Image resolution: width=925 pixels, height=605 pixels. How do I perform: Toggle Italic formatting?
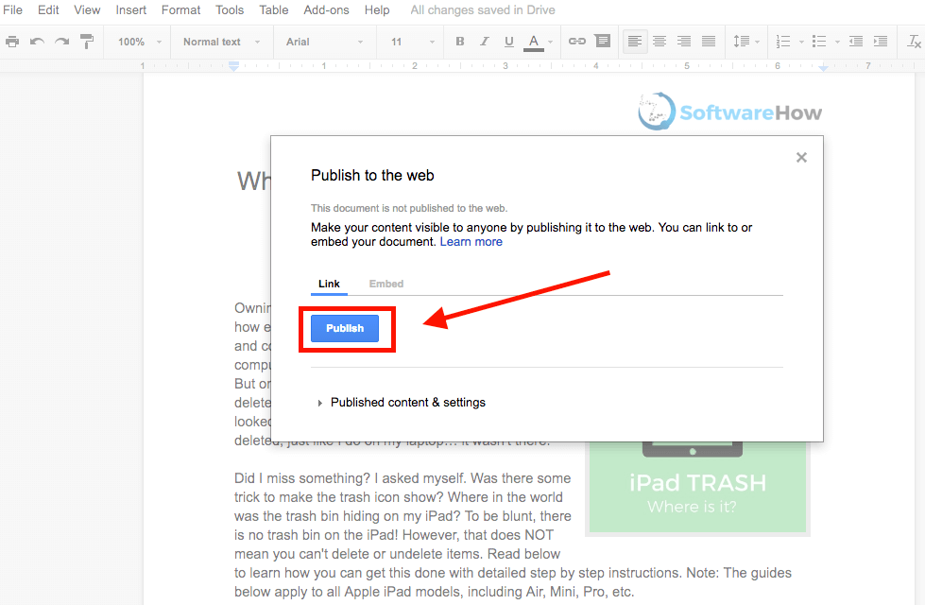(x=485, y=42)
